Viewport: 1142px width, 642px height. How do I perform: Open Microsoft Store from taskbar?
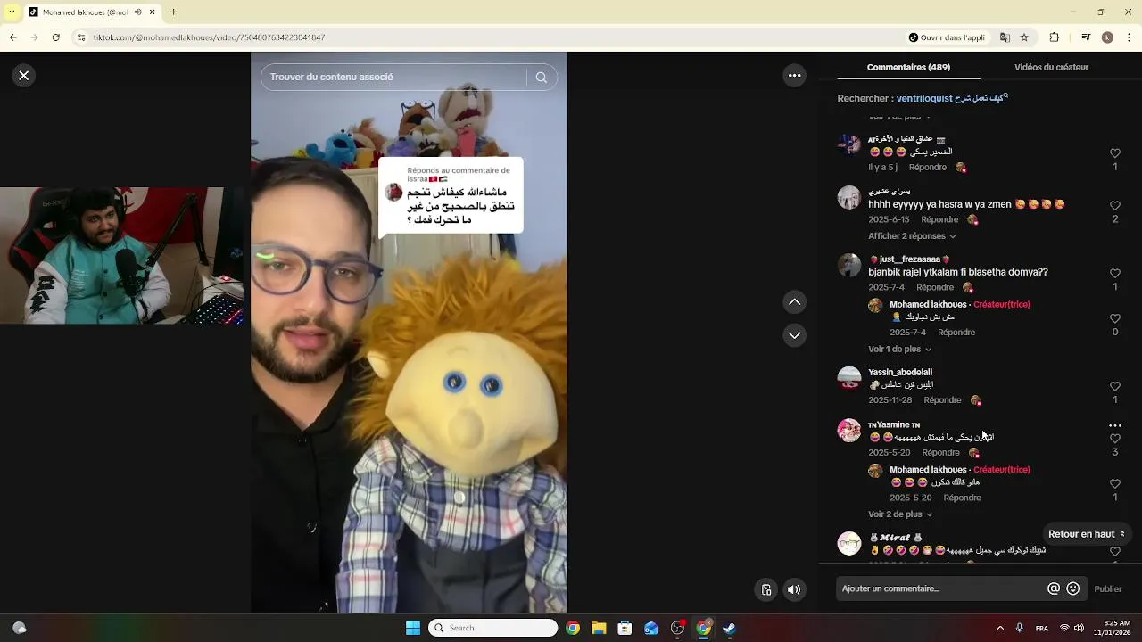tap(625, 628)
